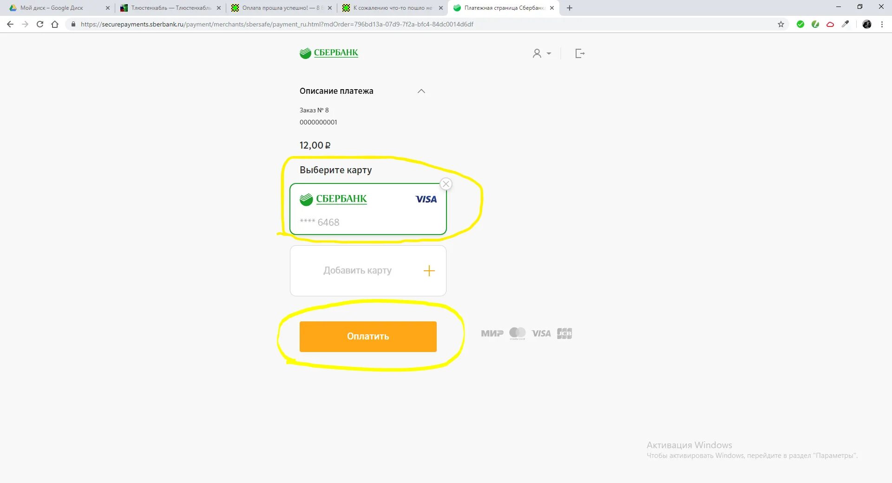Select the Sberbank Visa card ending 6468
Image resolution: width=892 pixels, height=483 pixels.
click(368, 209)
